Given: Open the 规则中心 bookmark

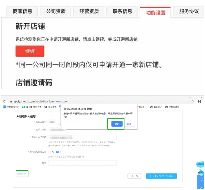Looking at the screenshot, I should (156, 107).
